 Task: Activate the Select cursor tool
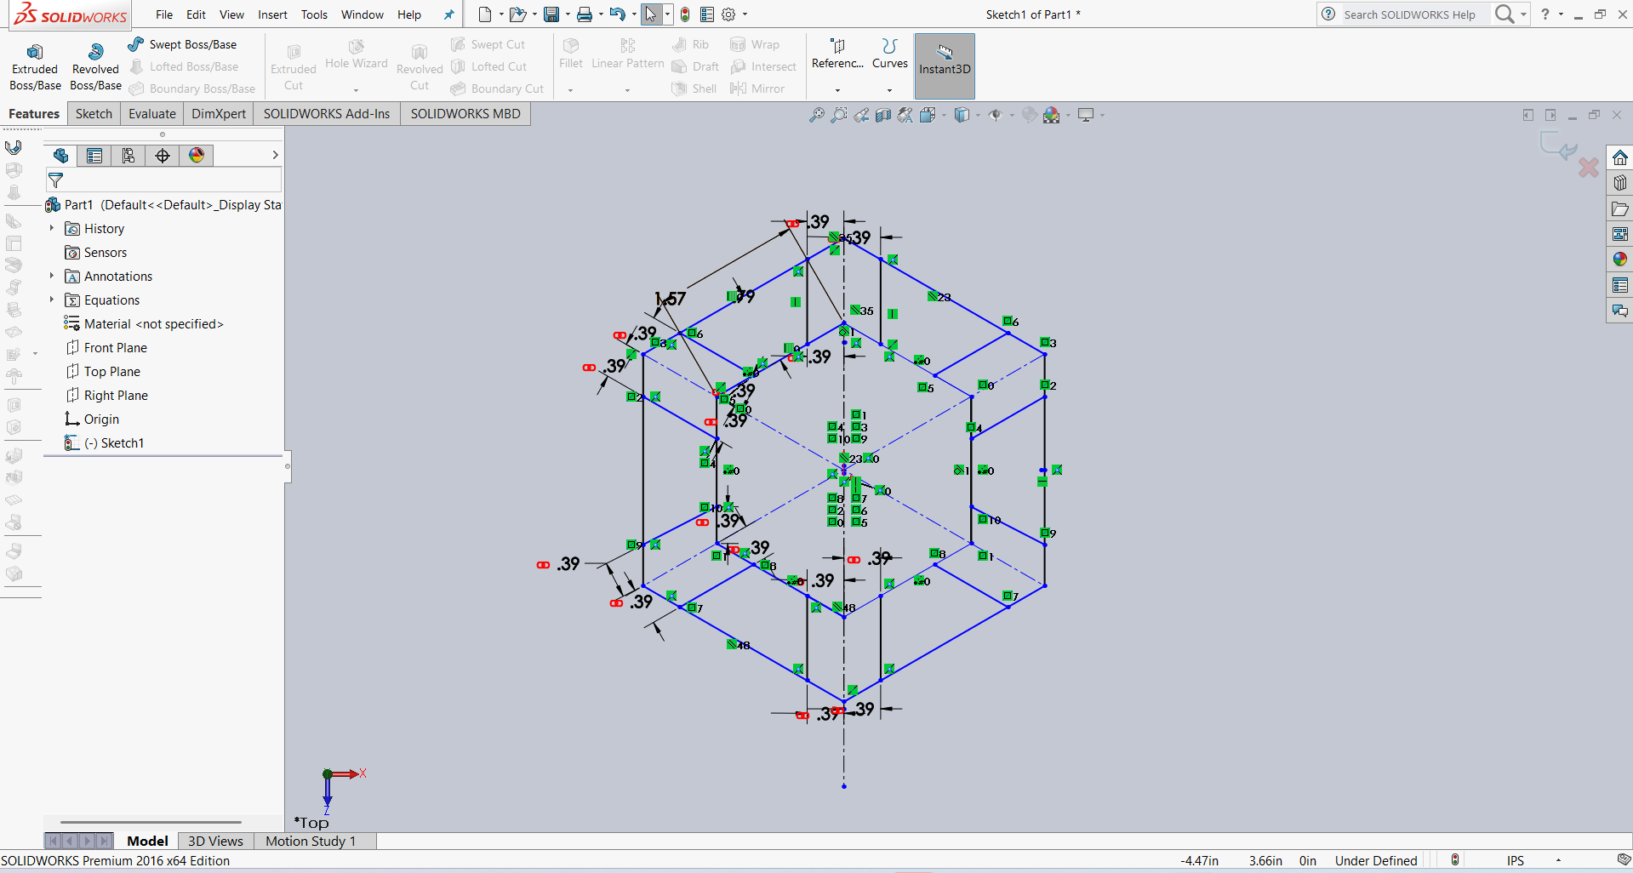click(x=651, y=14)
